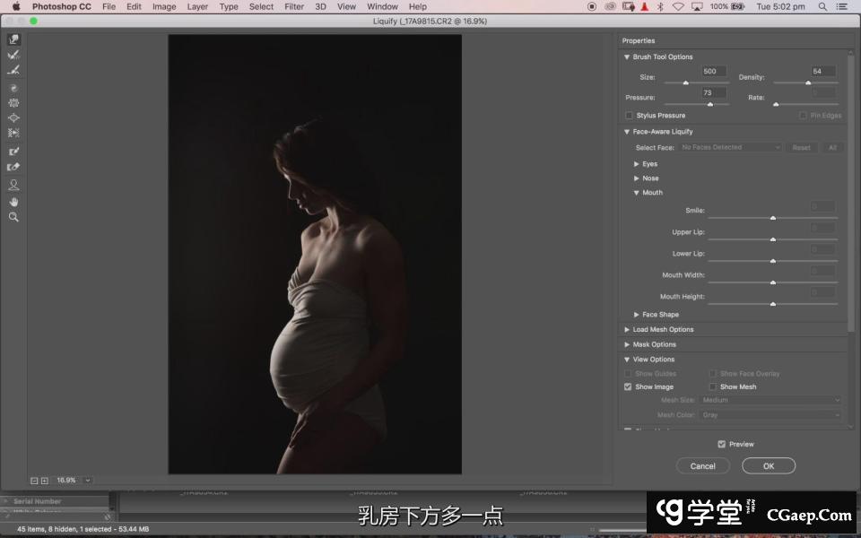This screenshot has width=861, height=538.
Task: Open the Filter menu
Action: point(294,6)
